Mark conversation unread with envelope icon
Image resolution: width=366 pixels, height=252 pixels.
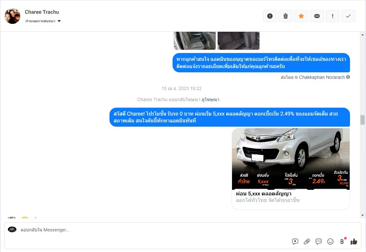(x=317, y=16)
